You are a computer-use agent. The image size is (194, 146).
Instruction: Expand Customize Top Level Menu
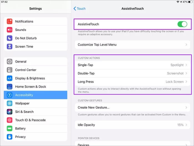pyautogui.click(x=132, y=44)
